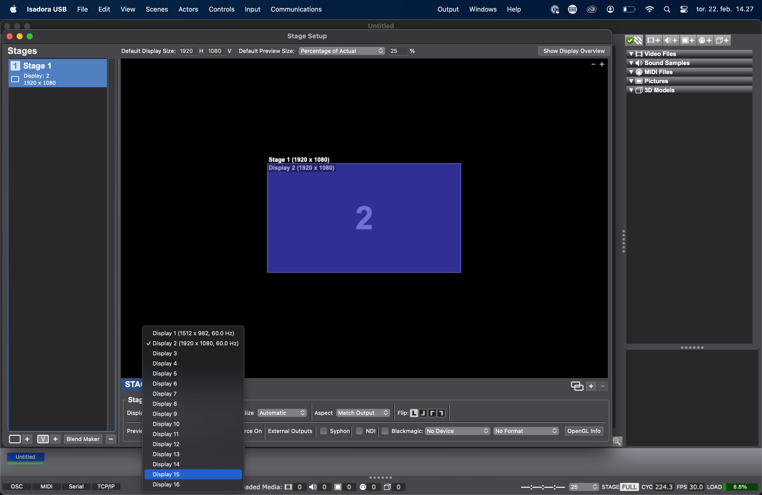Remove the selected stage with minus button
The height and width of the screenshot is (495, 762).
pos(111,439)
